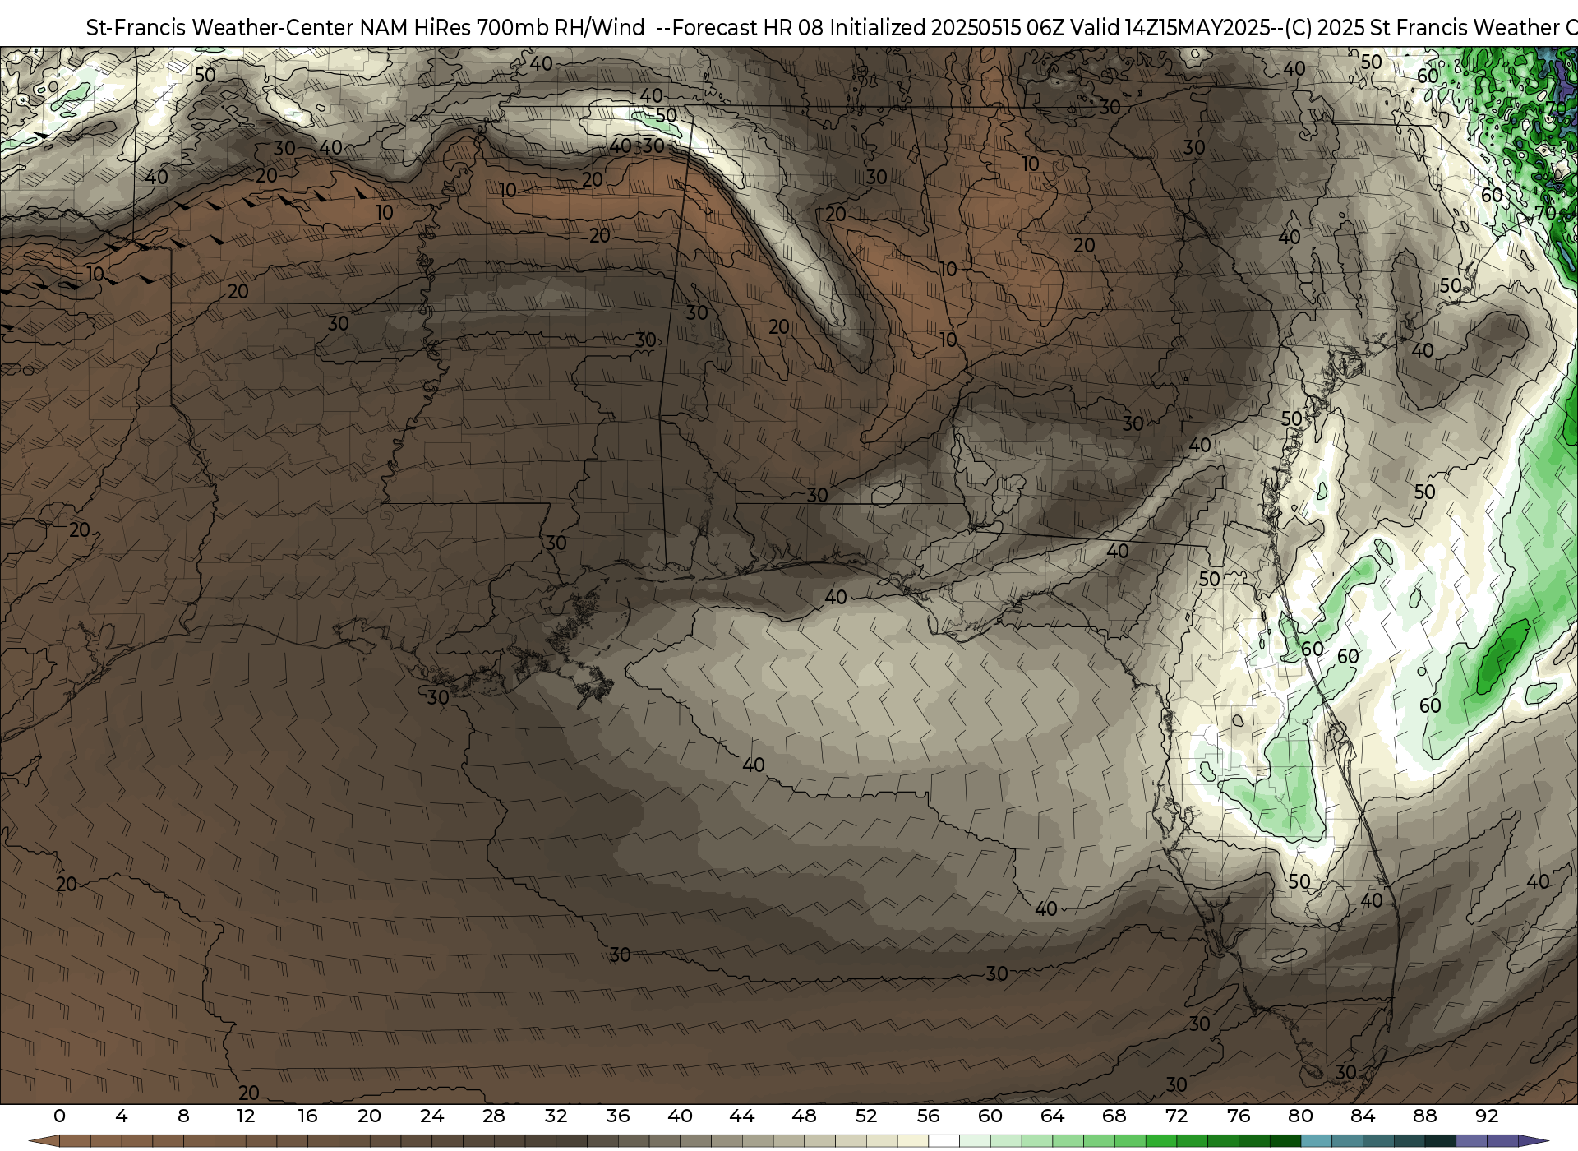Click the color bar label 24
The width and height of the screenshot is (1578, 1151).
[431, 1116]
